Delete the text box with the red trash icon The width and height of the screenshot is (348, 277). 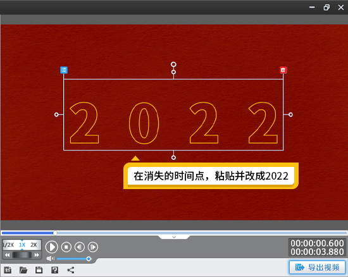point(283,70)
